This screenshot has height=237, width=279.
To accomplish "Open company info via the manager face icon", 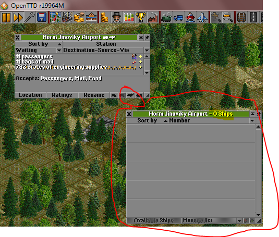I will 117,17.
